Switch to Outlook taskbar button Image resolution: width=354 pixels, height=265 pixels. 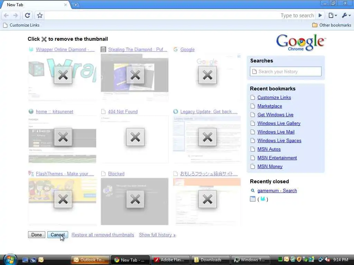[90, 260]
